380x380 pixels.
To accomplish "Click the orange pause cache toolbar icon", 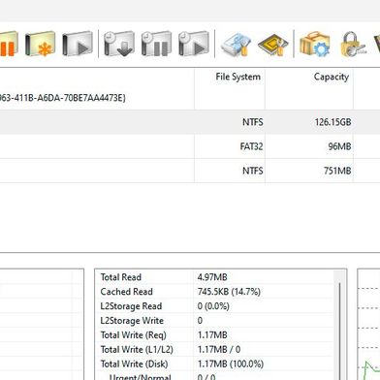I will [8, 44].
